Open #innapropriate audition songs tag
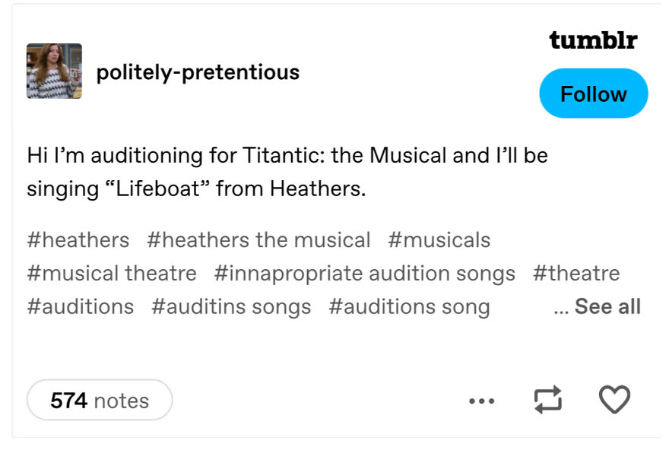 pyautogui.click(x=364, y=274)
